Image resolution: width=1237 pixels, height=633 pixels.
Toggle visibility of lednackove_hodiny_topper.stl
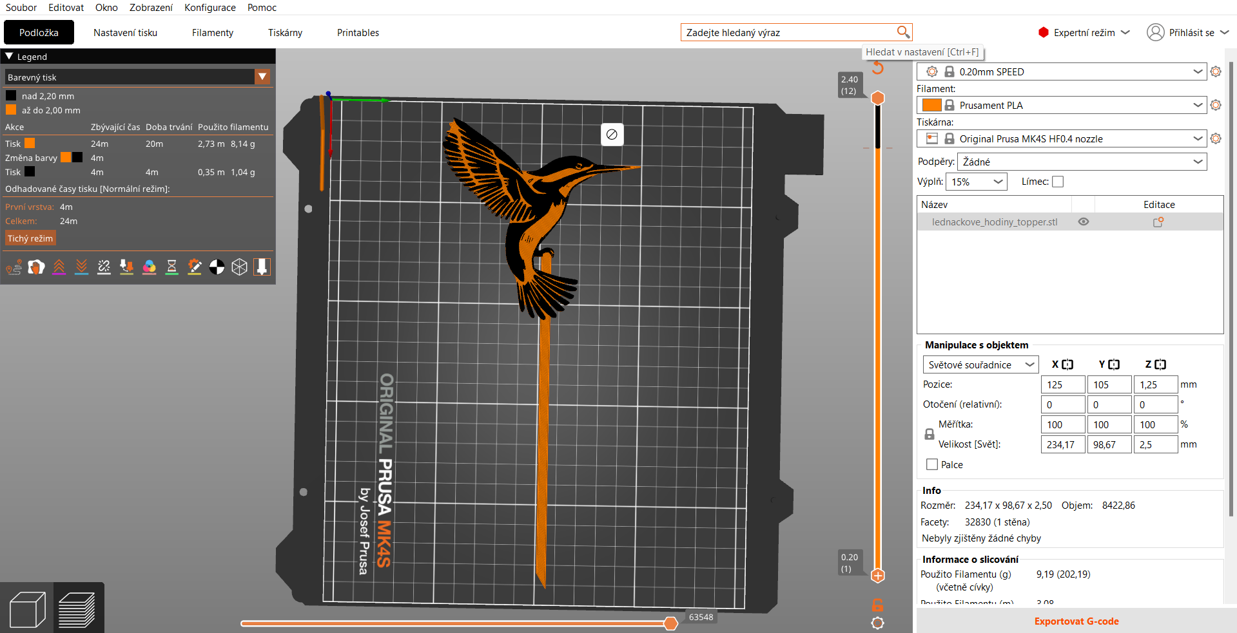(1084, 222)
